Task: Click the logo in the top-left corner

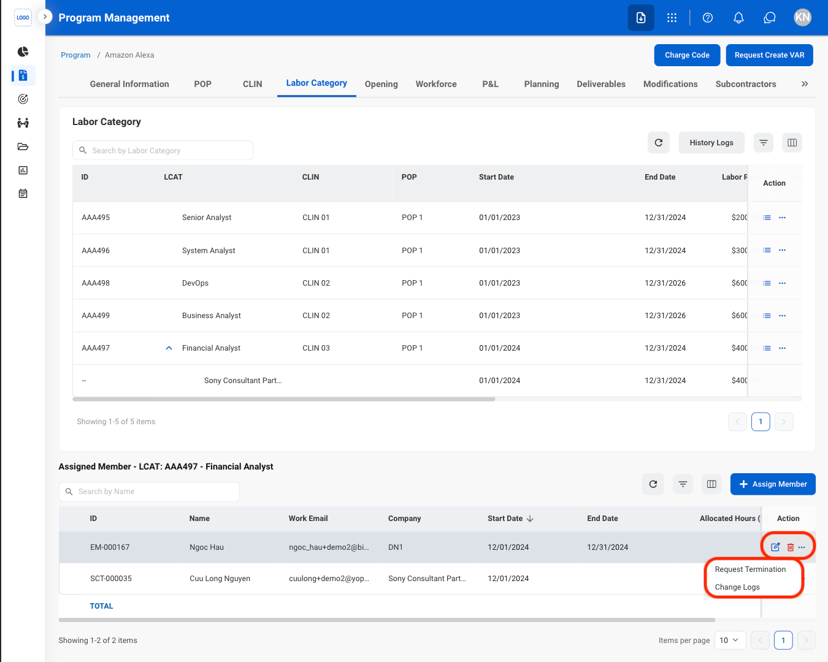Action: click(x=23, y=17)
